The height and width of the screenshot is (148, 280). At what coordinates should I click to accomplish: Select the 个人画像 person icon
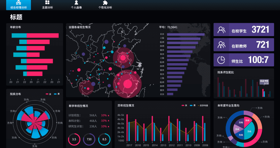pyautogui.click(x=76, y=2)
